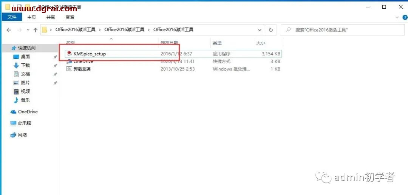Viewport: 408px width, 195px height.
Task: Sort by the 修改日期 column
Action: [169, 43]
